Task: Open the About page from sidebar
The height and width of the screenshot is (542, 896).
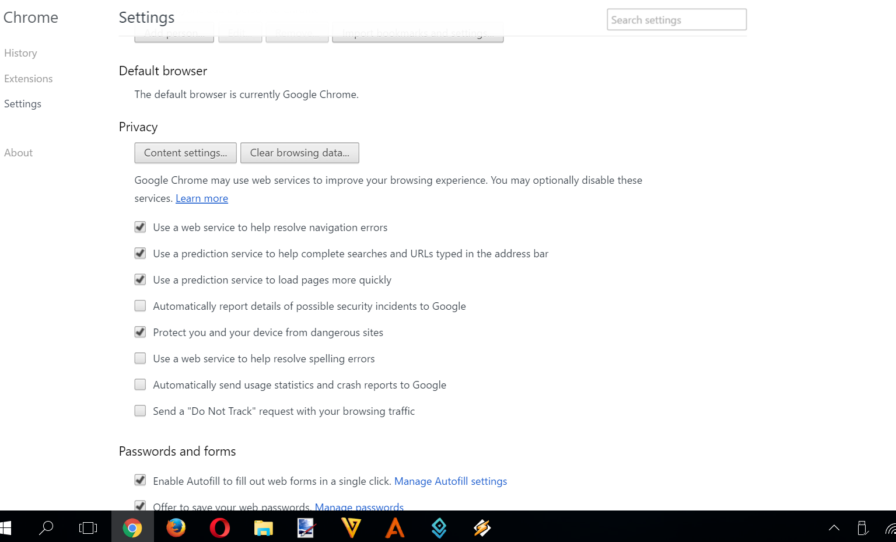Action: (x=18, y=153)
